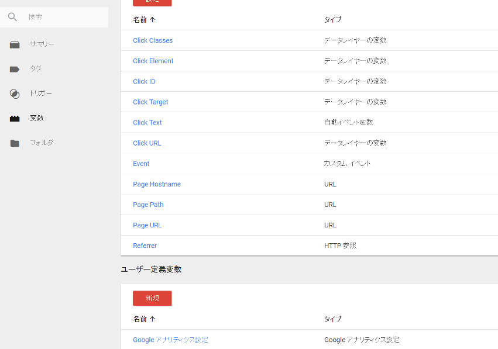
Task: Open the Click Element variable
Action: point(153,61)
